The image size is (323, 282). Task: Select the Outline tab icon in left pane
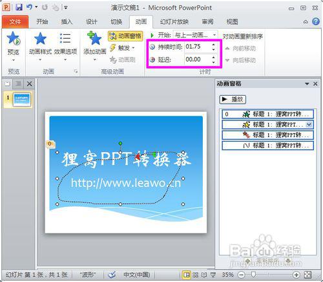pos(18,83)
